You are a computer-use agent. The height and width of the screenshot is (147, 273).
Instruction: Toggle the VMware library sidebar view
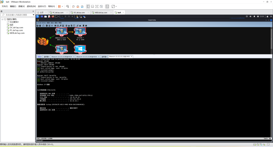88,6
